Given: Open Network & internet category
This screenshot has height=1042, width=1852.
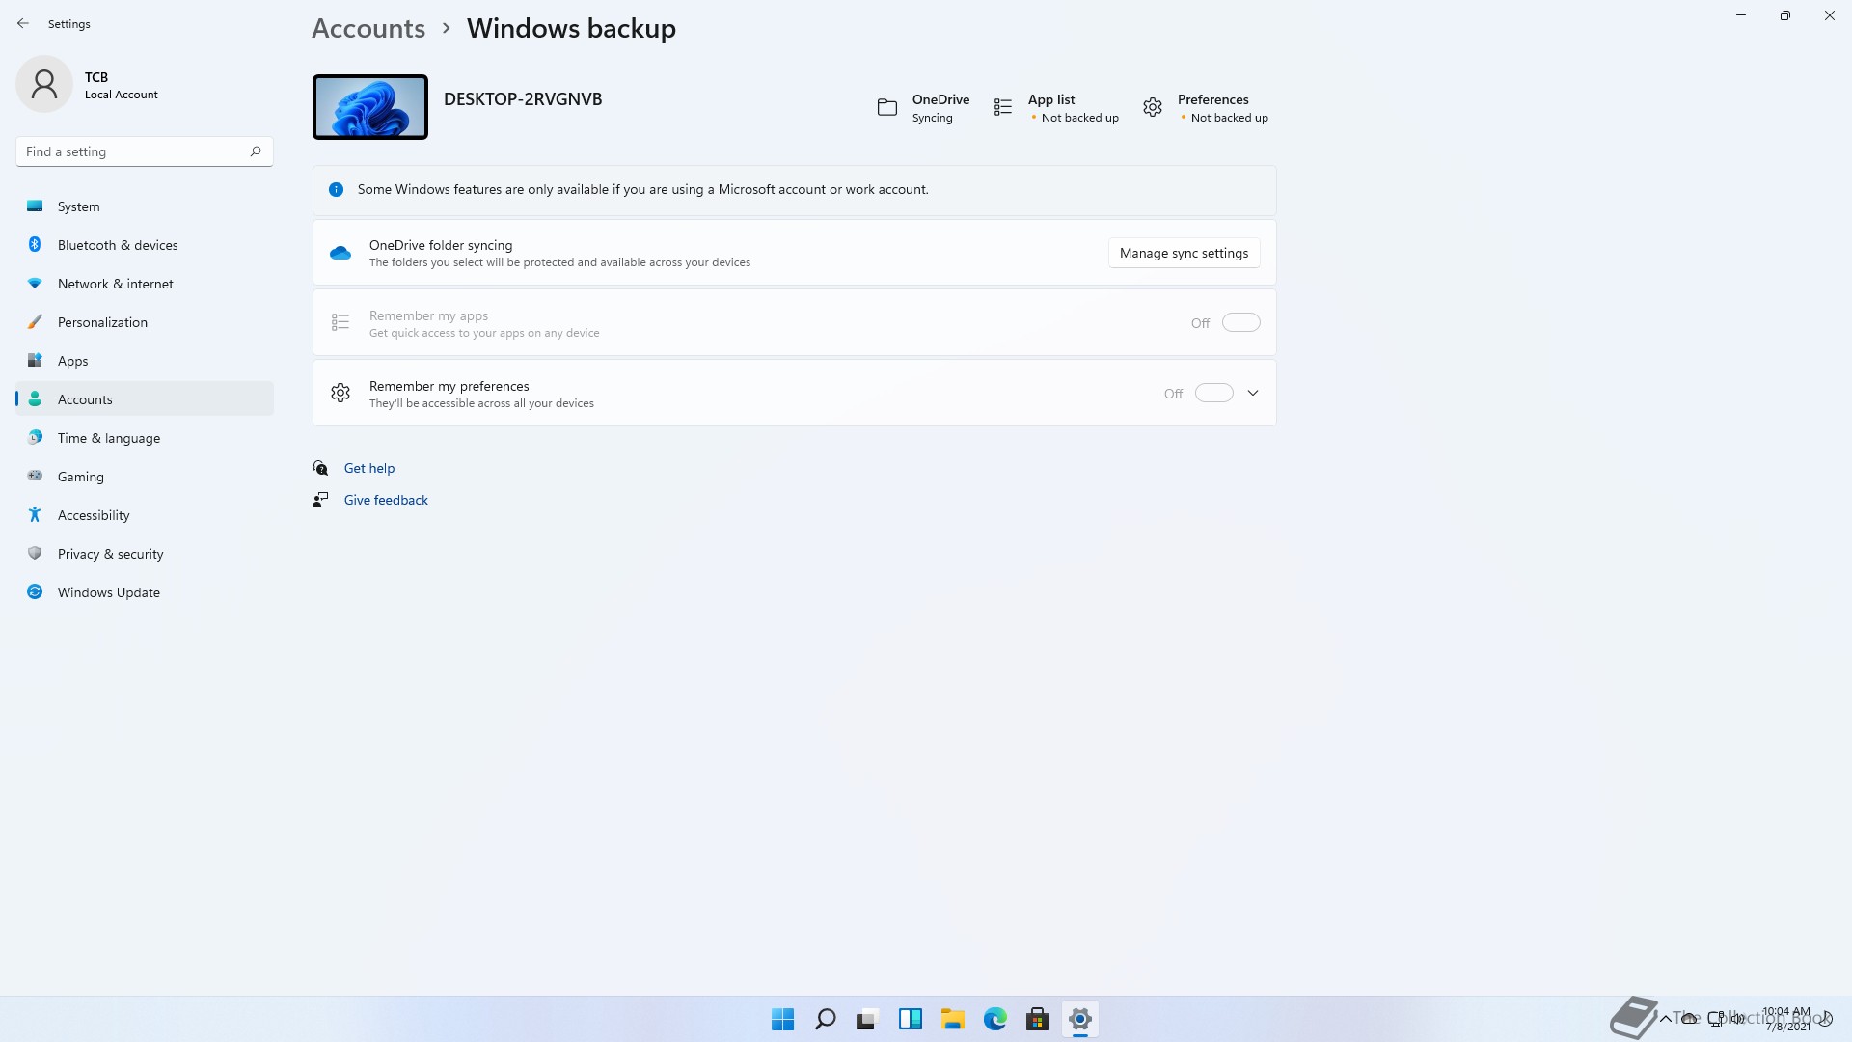Looking at the screenshot, I should click(145, 284).
